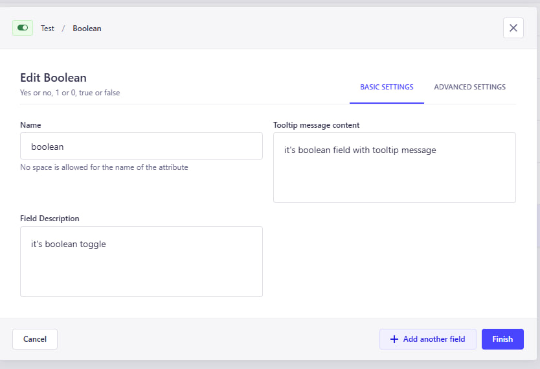Screen dimensions: 540x369
Task: Click the 'No space is allowed' hint text
Action: [x=104, y=167]
